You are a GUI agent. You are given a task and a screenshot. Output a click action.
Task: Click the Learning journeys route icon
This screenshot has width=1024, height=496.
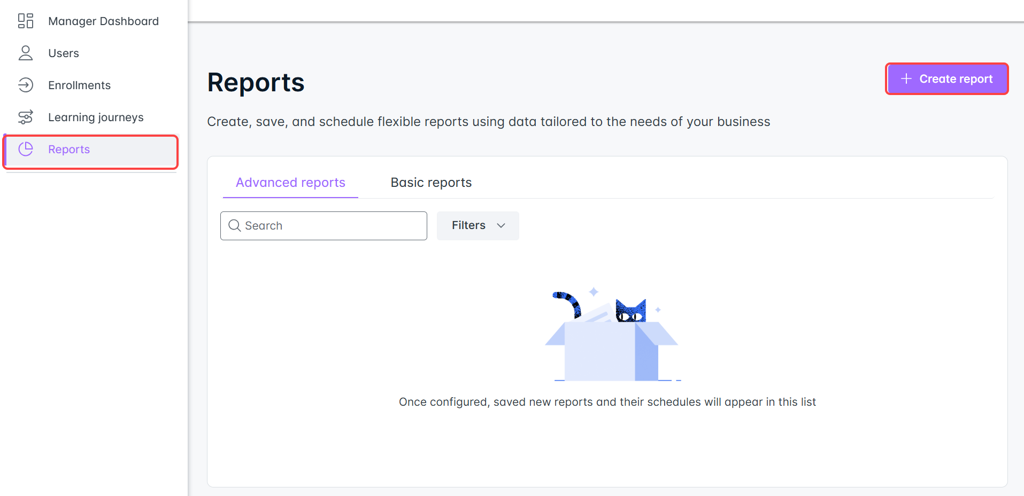[26, 117]
